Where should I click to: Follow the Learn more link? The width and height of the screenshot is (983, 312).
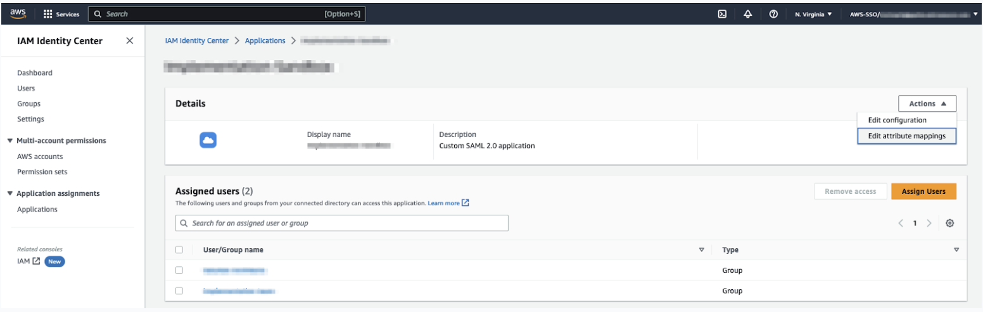(443, 203)
